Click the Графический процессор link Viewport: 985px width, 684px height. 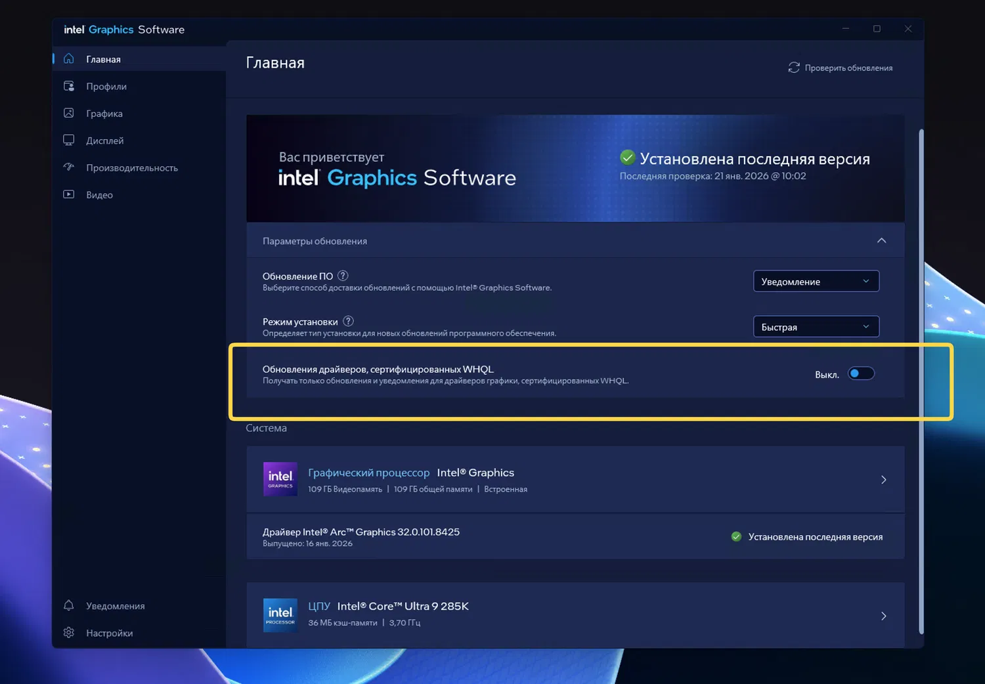coord(369,473)
